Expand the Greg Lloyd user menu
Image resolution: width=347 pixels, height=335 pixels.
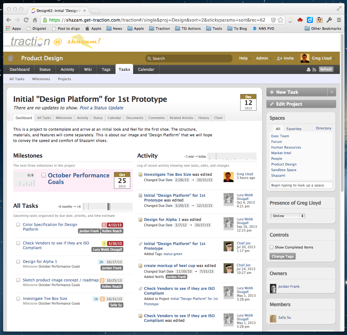click(x=334, y=59)
